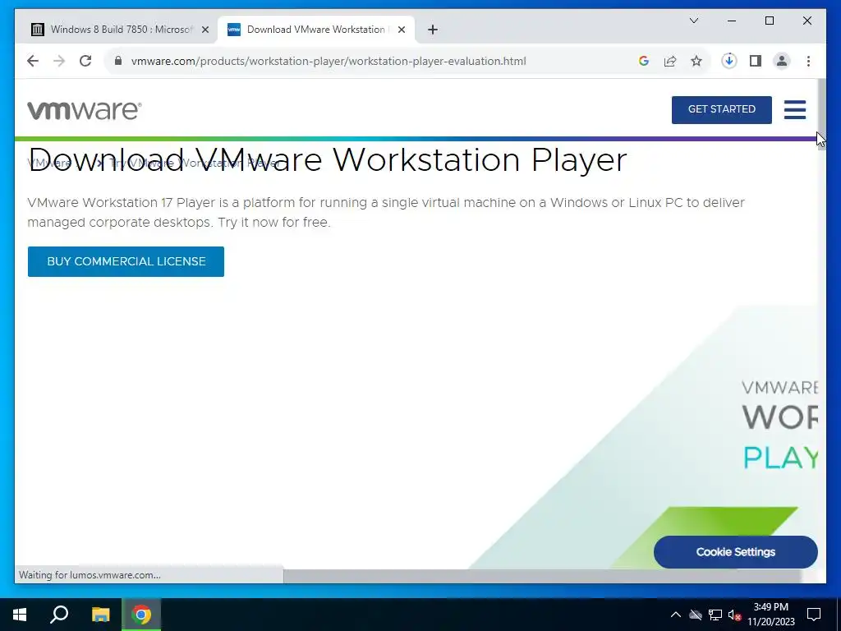Open taskbar search
This screenshot has height=631, width=841.
pyautogui.click(x=59, y=615)
